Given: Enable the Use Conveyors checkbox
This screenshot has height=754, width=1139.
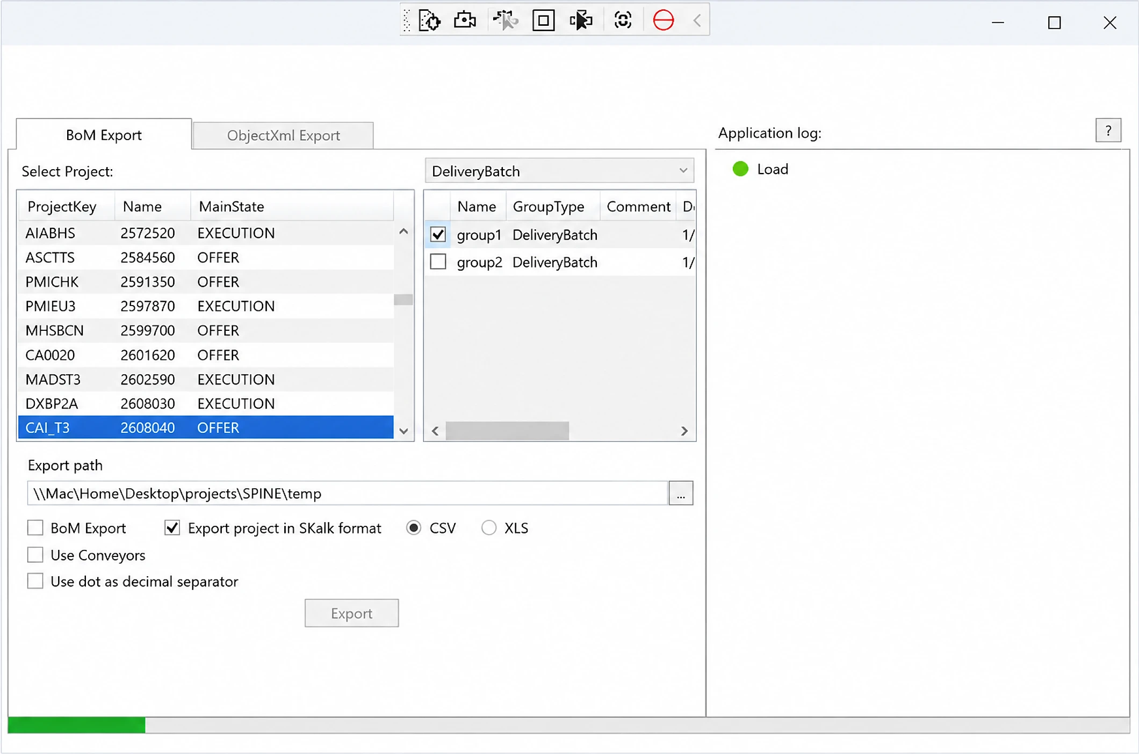Looking at the screenshot, I should 35,555.
